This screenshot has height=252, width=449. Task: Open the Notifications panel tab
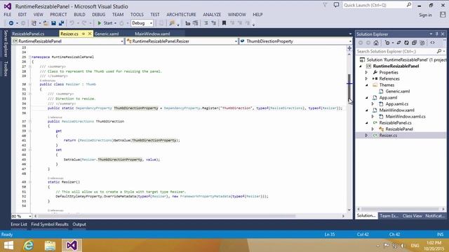point(435,216)
